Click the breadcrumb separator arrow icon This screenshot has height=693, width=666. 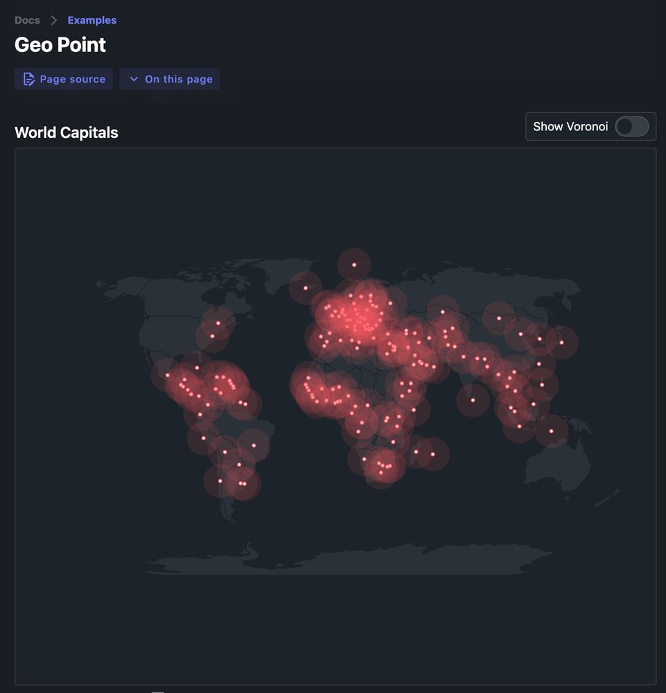click(54, 20)
